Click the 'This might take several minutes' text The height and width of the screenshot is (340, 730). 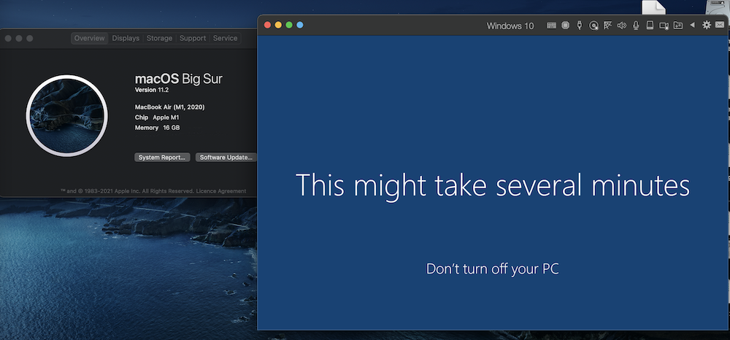[493, 185]
